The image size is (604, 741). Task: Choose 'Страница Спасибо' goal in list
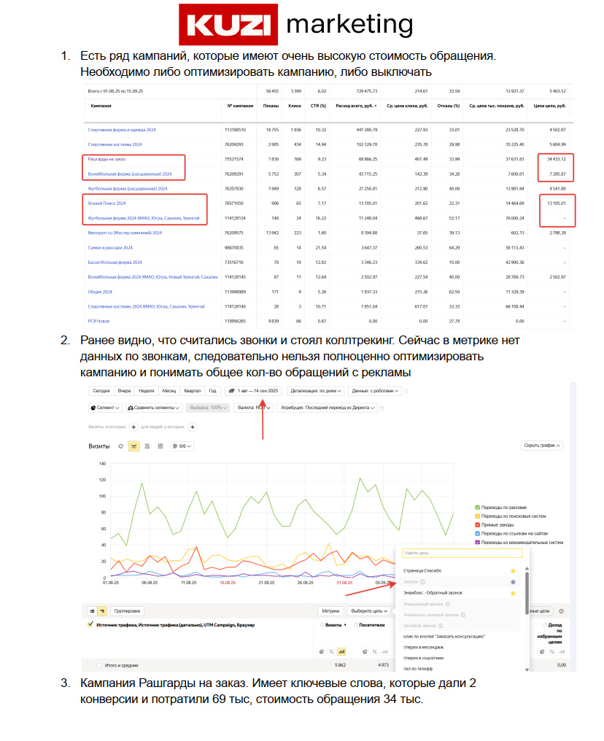click(422, 571)
